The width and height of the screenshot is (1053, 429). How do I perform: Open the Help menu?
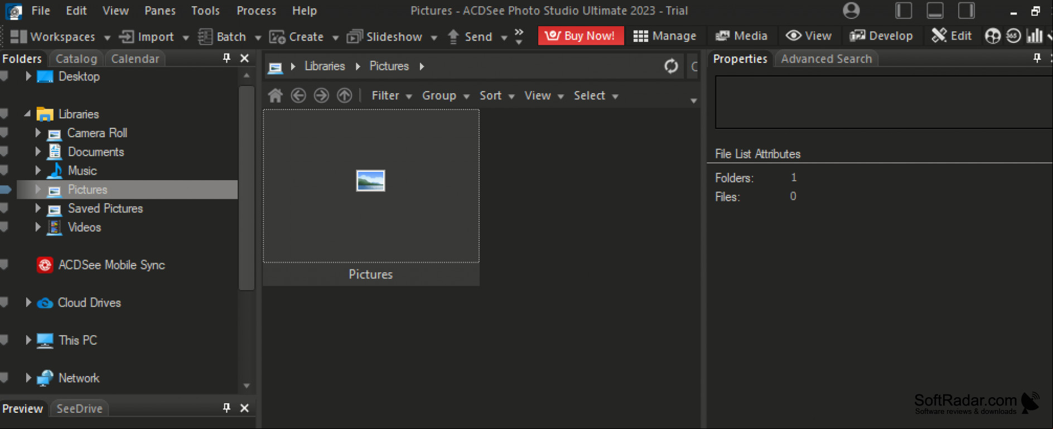305,11
